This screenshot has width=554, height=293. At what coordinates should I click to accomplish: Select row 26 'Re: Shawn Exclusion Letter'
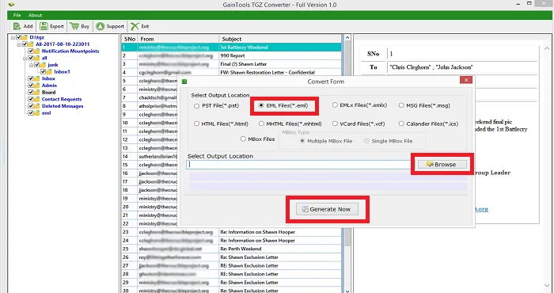[x=231, y=257]
